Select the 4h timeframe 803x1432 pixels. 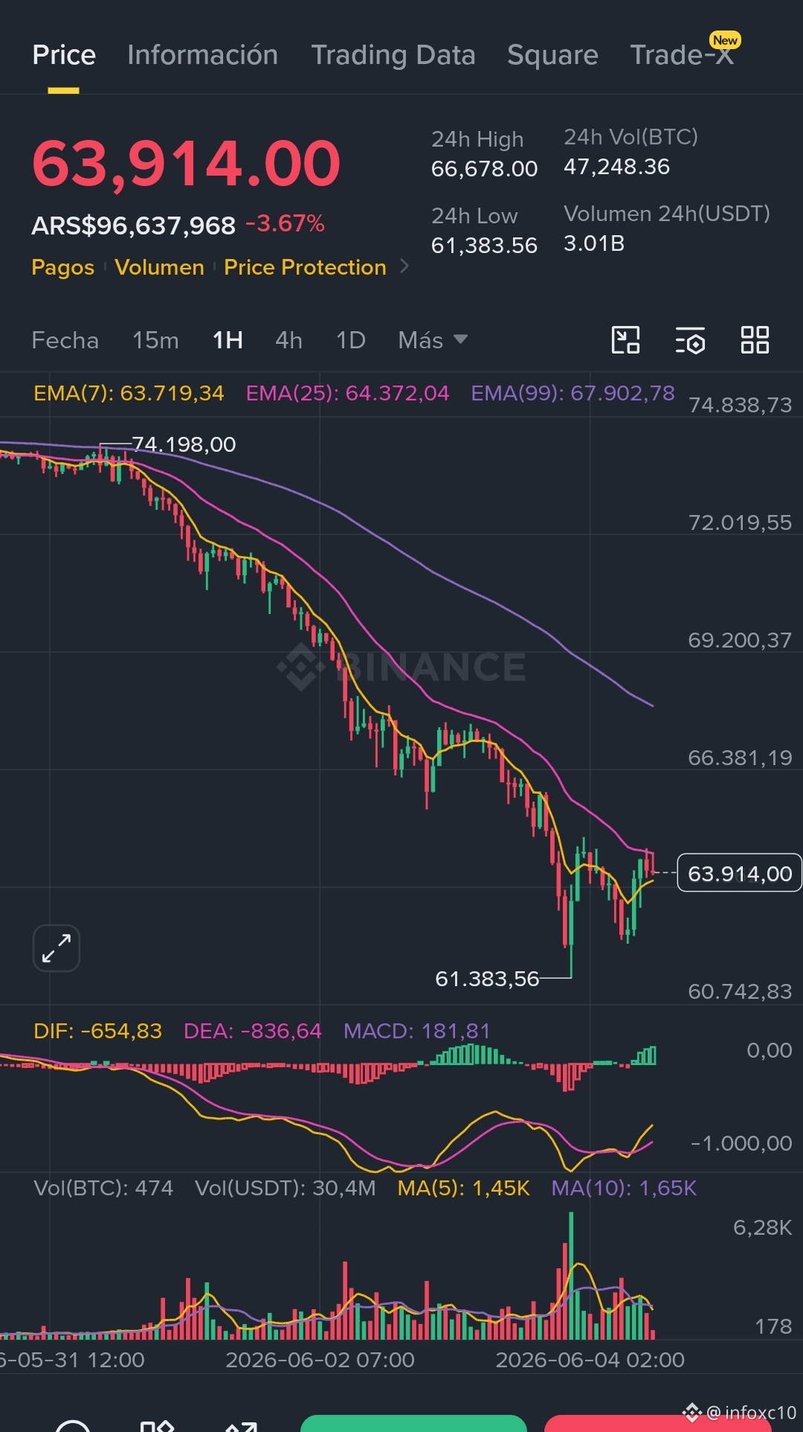pyautogui.click(x=288, y=340)
